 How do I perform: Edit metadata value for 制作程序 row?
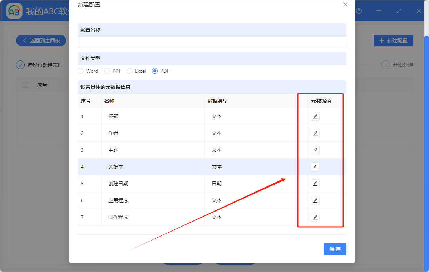[x=315, y=217]
